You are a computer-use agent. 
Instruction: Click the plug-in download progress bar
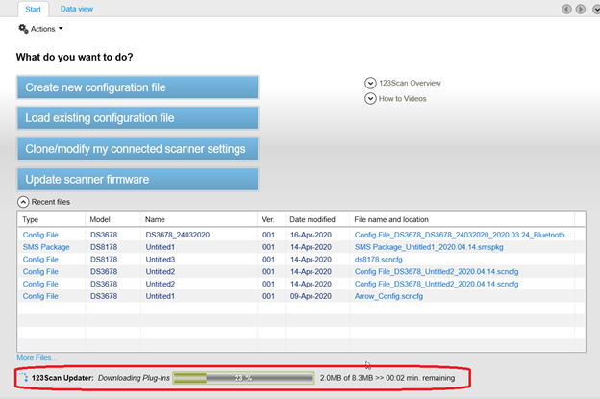[x=242, y=379]
